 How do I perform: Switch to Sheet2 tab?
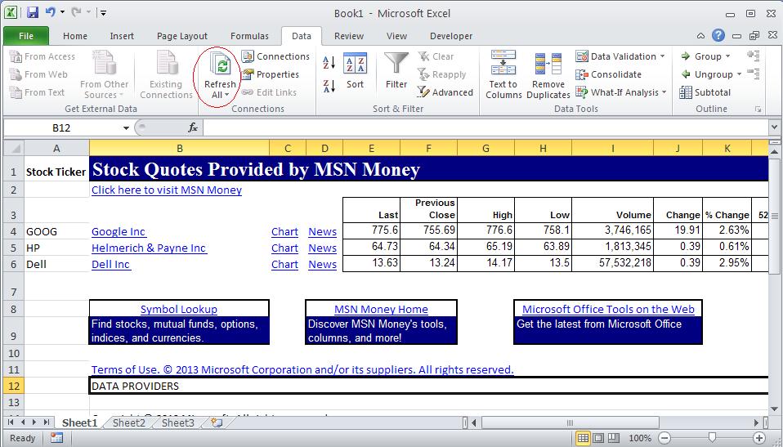tap(129, 423)
